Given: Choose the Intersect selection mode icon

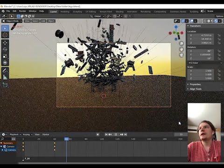Looking at the screenshot, I should click(x=33, y=16).
